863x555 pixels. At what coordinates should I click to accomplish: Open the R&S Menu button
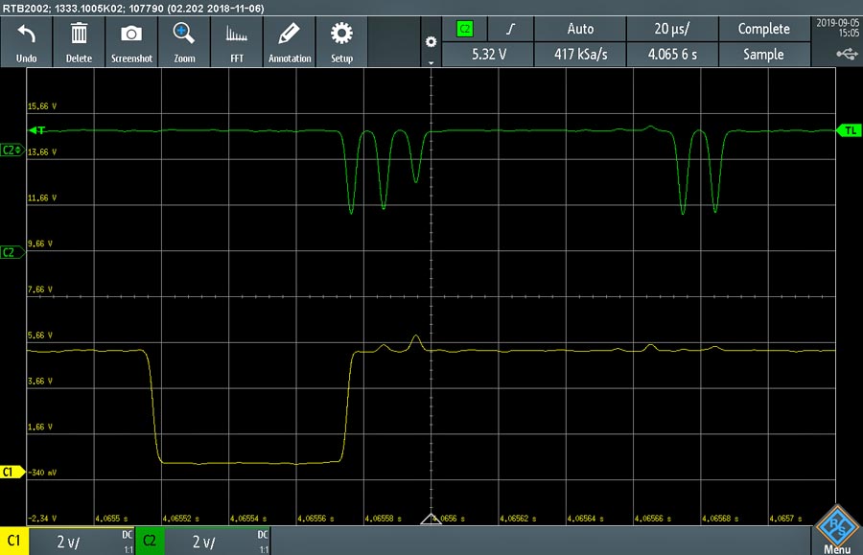pyautogui.click(x=836, y=529)
